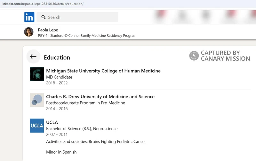Select the MD Candidate degree text

tap(59, 77)
